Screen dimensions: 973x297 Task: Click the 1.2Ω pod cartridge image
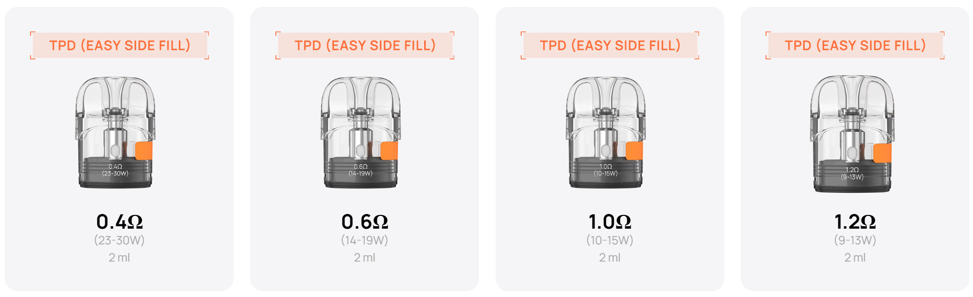coord(852,134)
